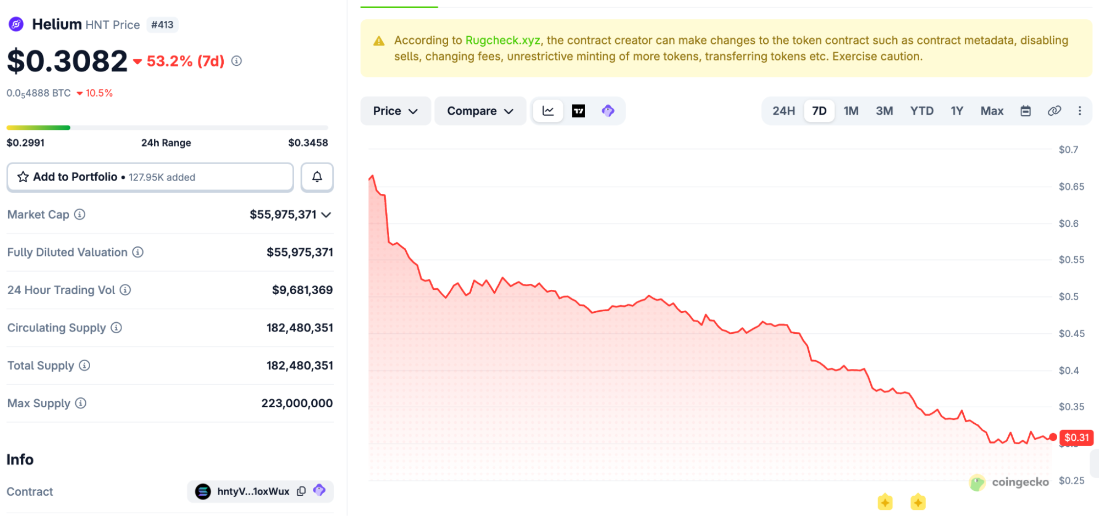The width and height of the screenshot is (1099, 516).
Task: Copy the chart link with the chain icon
Action: pyautogui.click(x=1054, y=111)
